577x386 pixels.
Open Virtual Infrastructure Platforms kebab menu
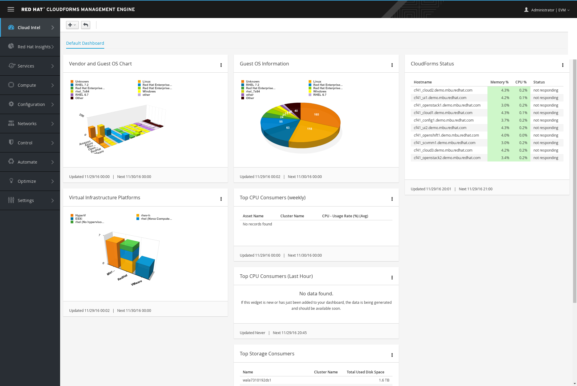[221, 199]
